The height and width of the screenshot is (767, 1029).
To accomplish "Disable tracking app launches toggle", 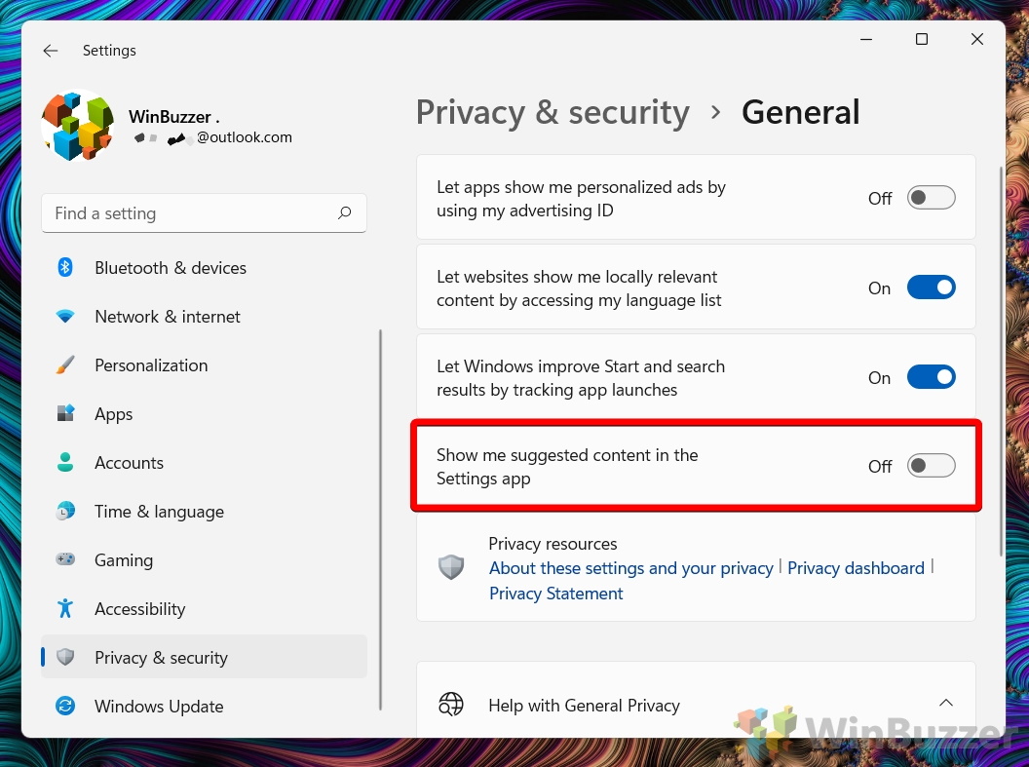I will pyautogui.click(x=931, y=377).
